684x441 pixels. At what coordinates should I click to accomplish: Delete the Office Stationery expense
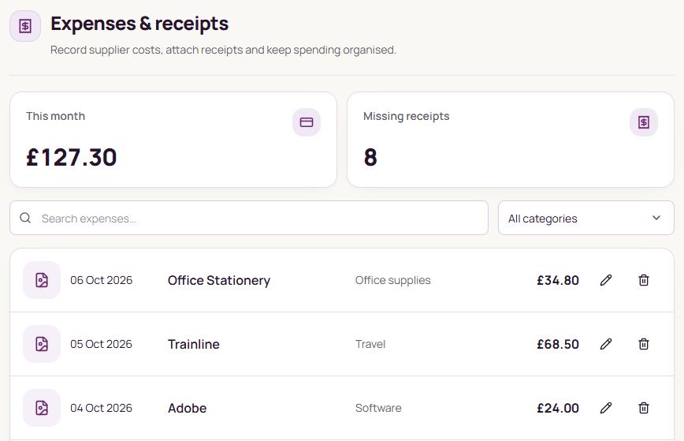pos(644,280)
